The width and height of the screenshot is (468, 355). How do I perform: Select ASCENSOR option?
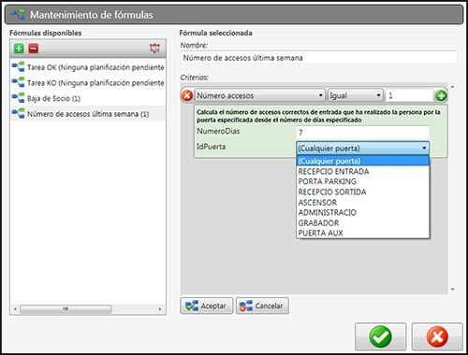pos(363,203)
